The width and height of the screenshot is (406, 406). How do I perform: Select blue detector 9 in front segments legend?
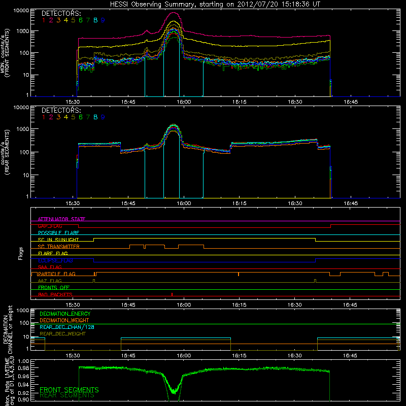[103, 20]
